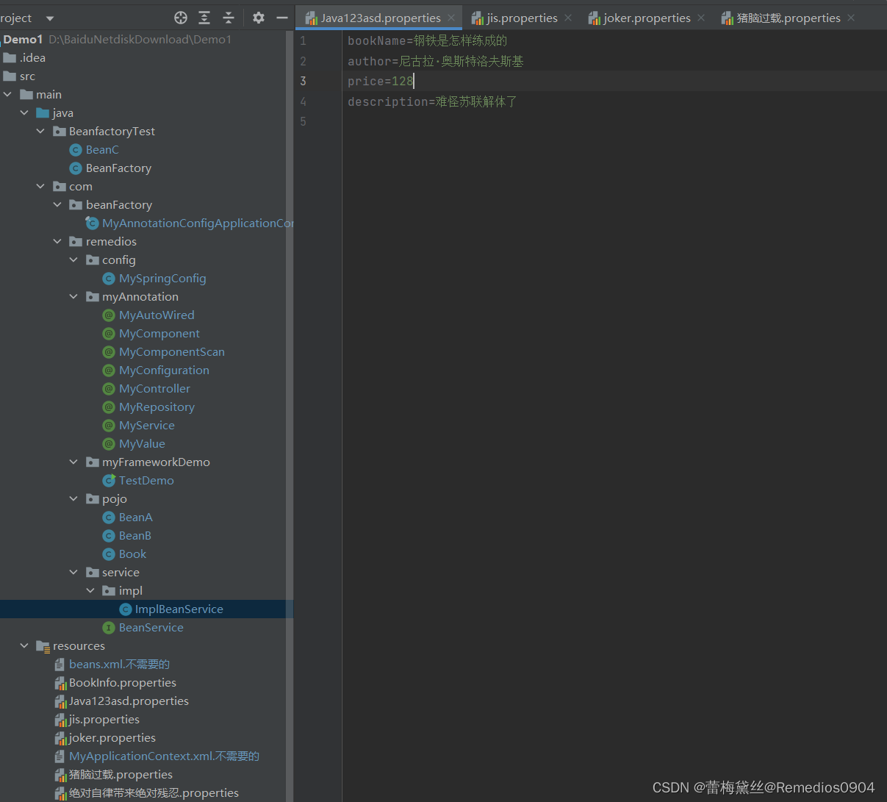Click the MyController annotation icon
The width and height of the screenshot is (887, 802).
click(x=109, y=389)
